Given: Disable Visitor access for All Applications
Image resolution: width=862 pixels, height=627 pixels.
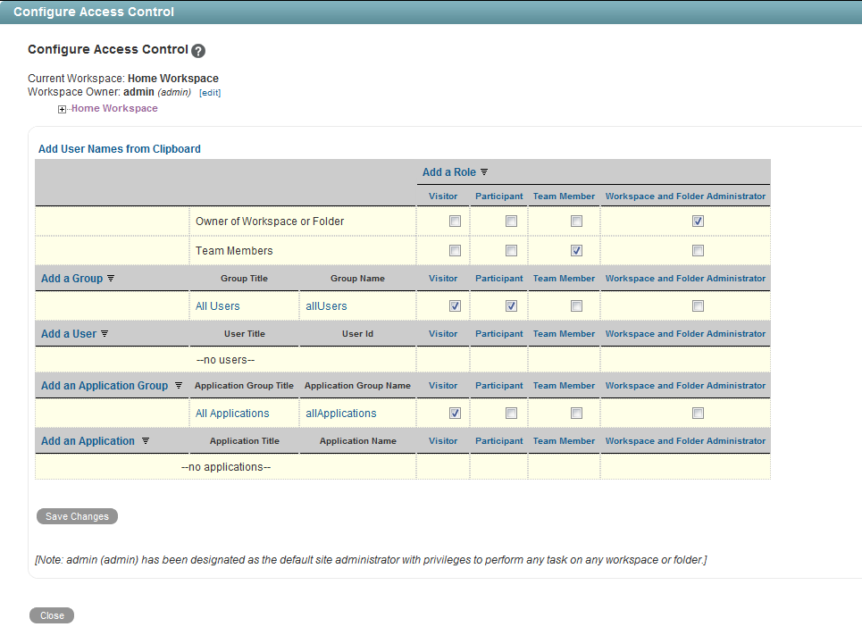Looking at the screenshot, I should 455,413.
